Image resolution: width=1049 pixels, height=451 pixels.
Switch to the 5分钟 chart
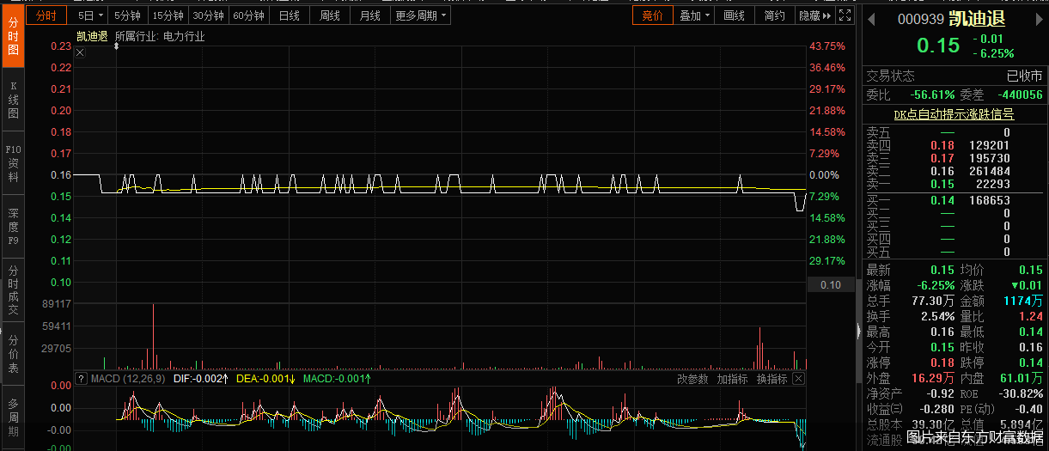point(127,15)
